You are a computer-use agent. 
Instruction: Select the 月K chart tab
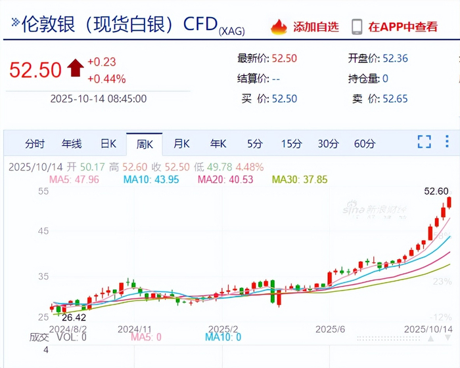[x=181, y=144]
